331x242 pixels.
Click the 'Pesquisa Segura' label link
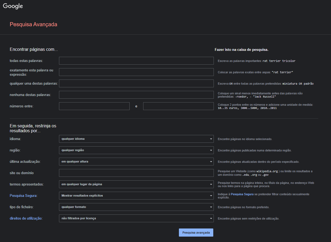point(23,195)
